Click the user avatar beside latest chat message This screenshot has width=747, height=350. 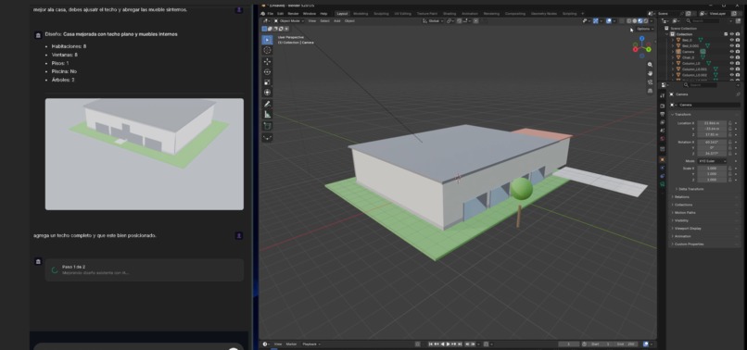coord(239,236)
